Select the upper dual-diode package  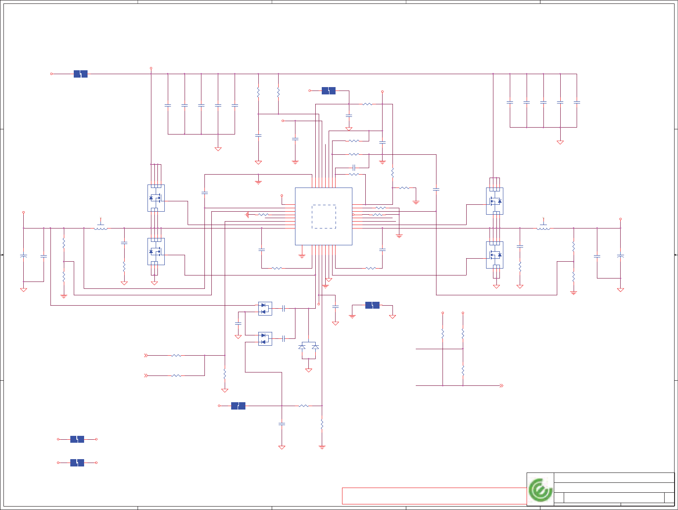[x=265, y=308]
